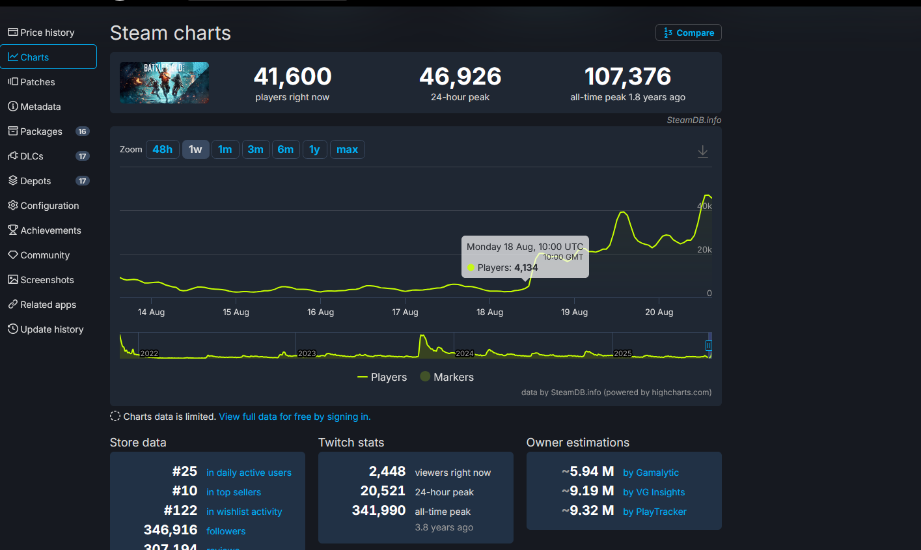The width and height of the screenshot is (921, 550).
Task: Open the "by PlayTracker" link
Action: click(x=655, y=512)
